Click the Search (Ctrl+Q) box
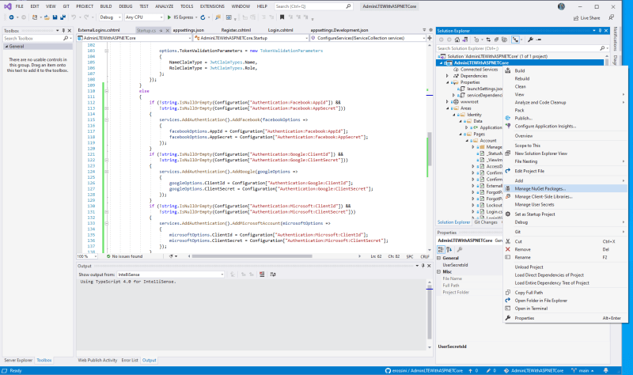Image resolution: width=633 pixels, height=375 pixels. 313,6
